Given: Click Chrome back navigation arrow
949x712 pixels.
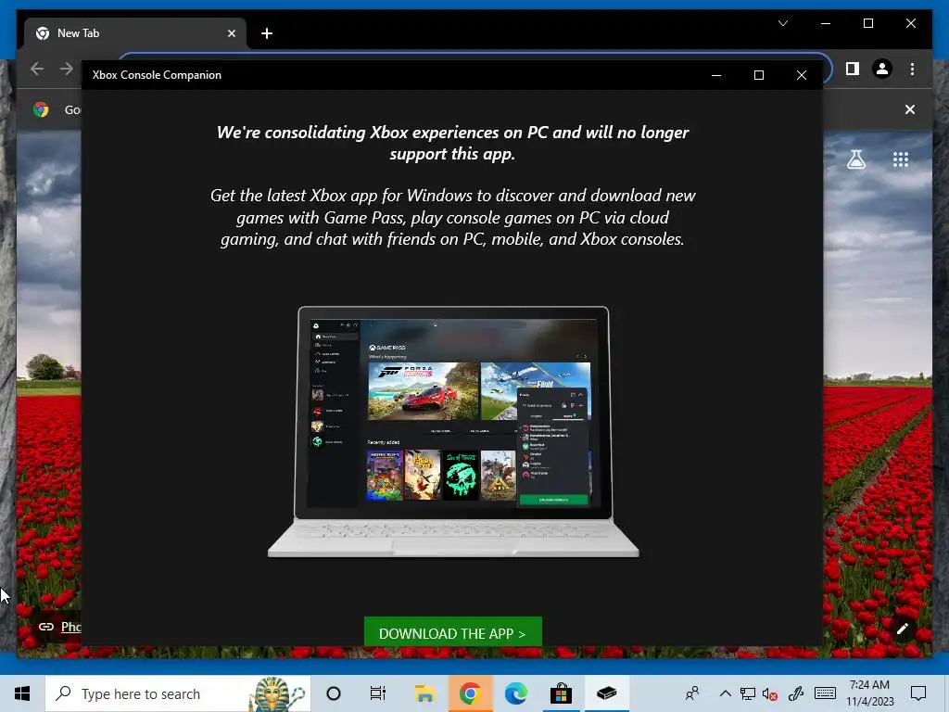Looking at the screenshot, I should 37,69.
